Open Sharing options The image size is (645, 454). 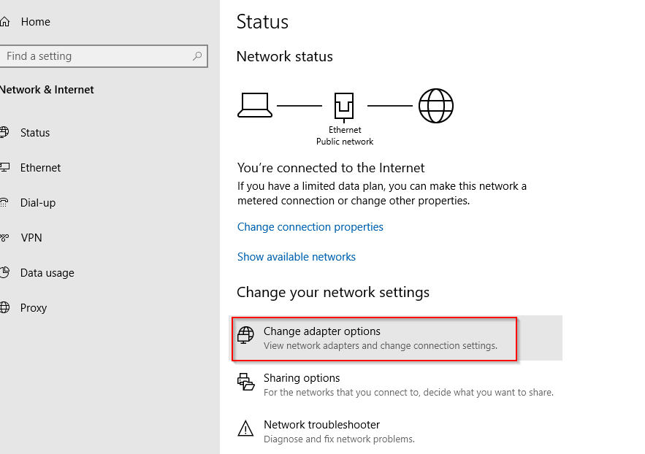(x=302, y=377)
